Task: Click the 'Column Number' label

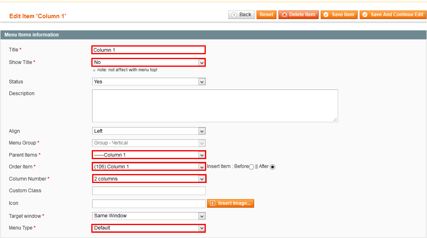Action: (x=28, y=179)
